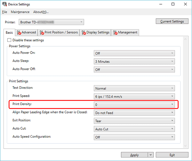The image size is (192, 161).
Task: Click the Print Position / Sensors tab icon
Action: tap(42, 32)
